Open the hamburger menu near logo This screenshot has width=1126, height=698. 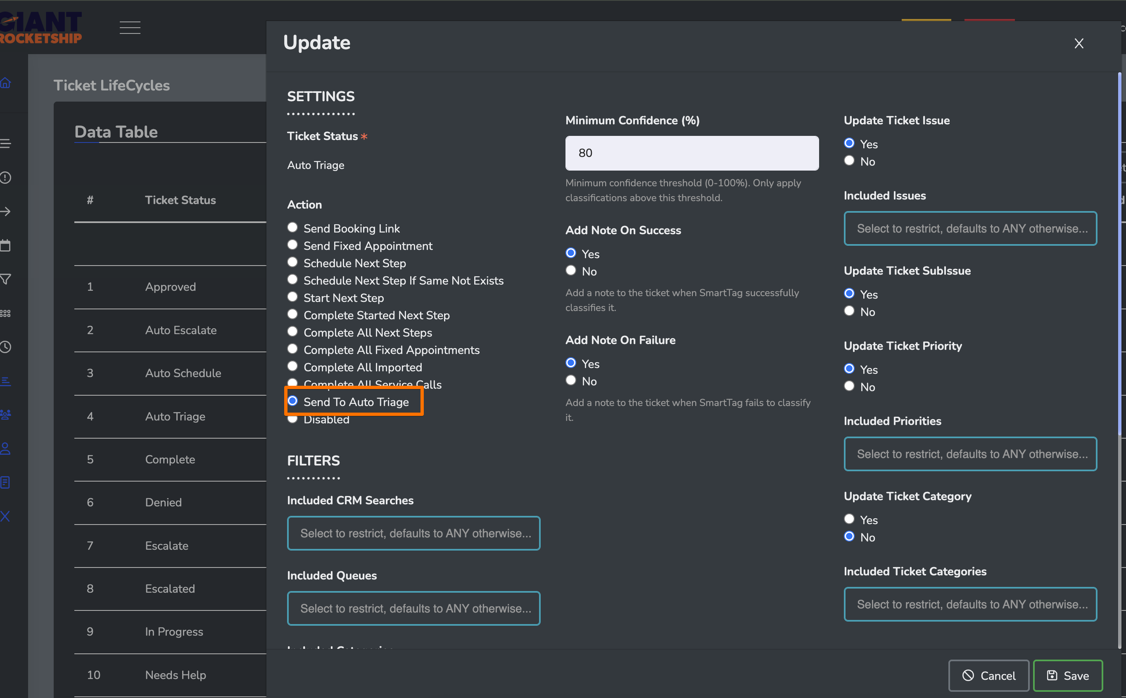point(130,28)
